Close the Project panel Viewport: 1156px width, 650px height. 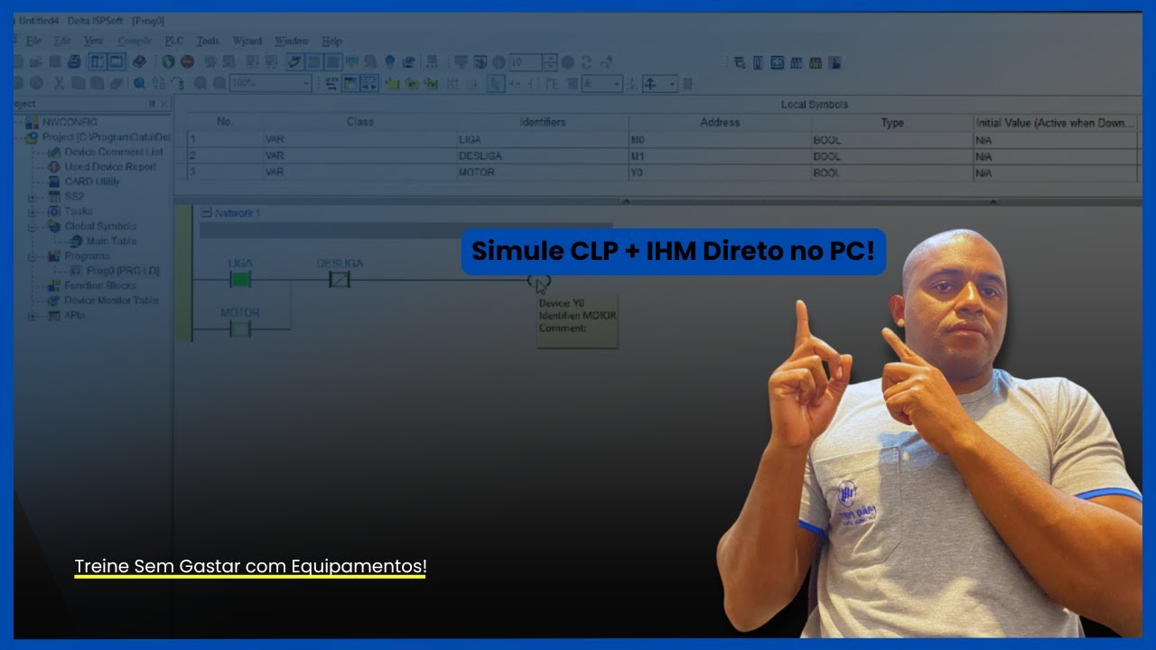point(163,104)
